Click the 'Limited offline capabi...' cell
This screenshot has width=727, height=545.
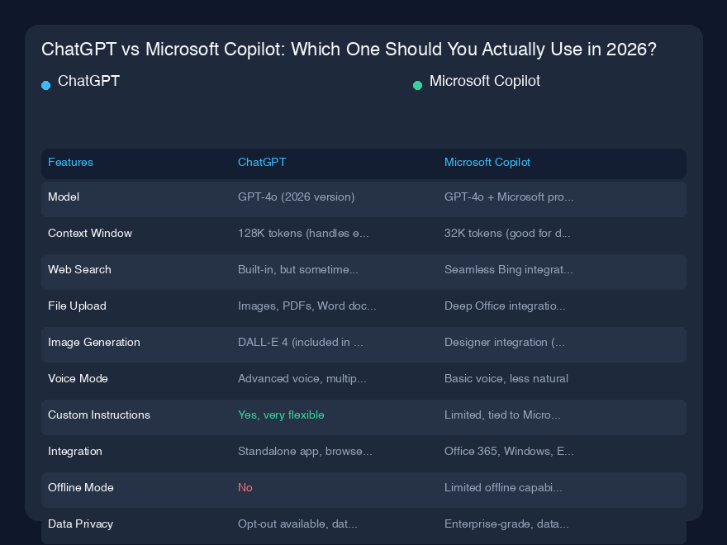tap(503, 487)
